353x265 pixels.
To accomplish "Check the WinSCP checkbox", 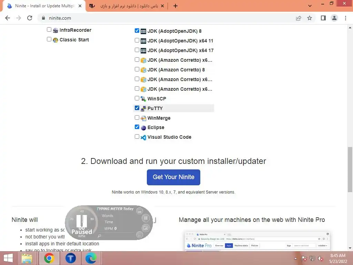I will (137, 98).
